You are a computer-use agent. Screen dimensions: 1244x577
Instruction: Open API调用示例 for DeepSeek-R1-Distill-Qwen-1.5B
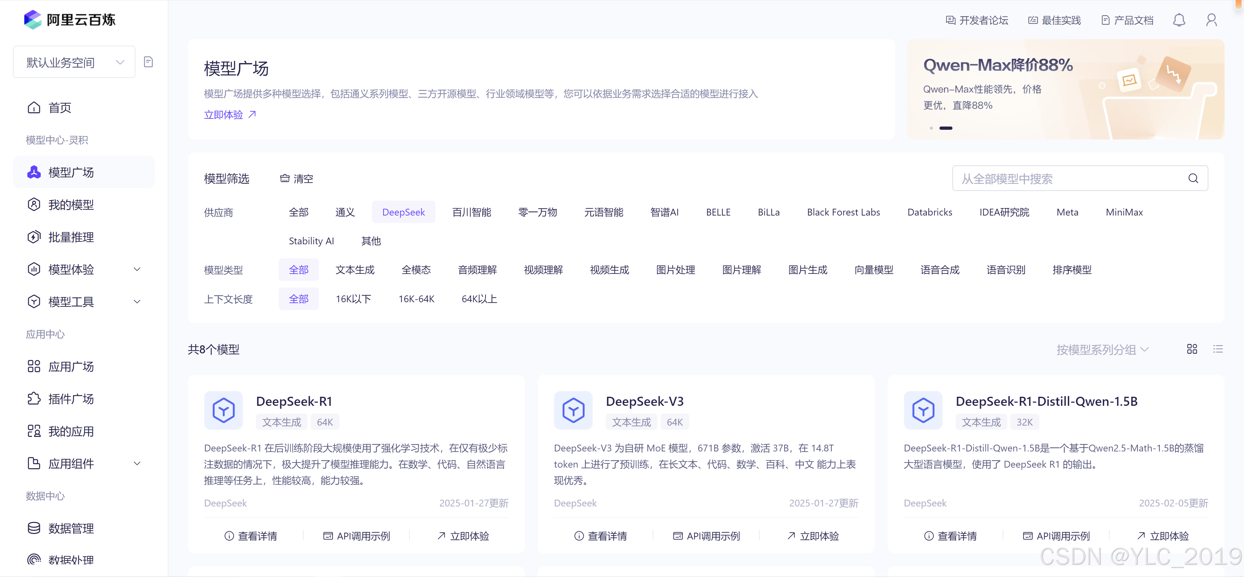[x=1056, y=536]
